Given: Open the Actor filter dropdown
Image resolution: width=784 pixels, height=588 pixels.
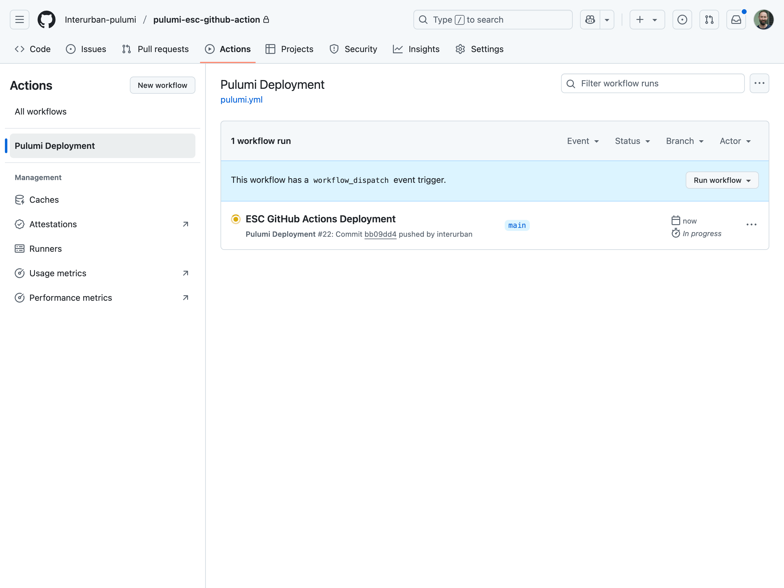Looking at the screenshot, I should click(735, 141).
